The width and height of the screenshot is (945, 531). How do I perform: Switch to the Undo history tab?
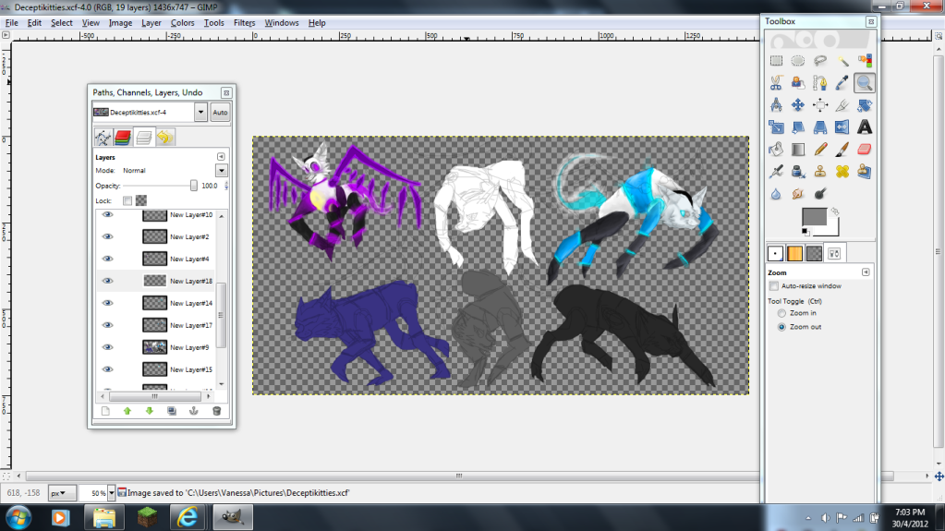[x=164, y=138]
